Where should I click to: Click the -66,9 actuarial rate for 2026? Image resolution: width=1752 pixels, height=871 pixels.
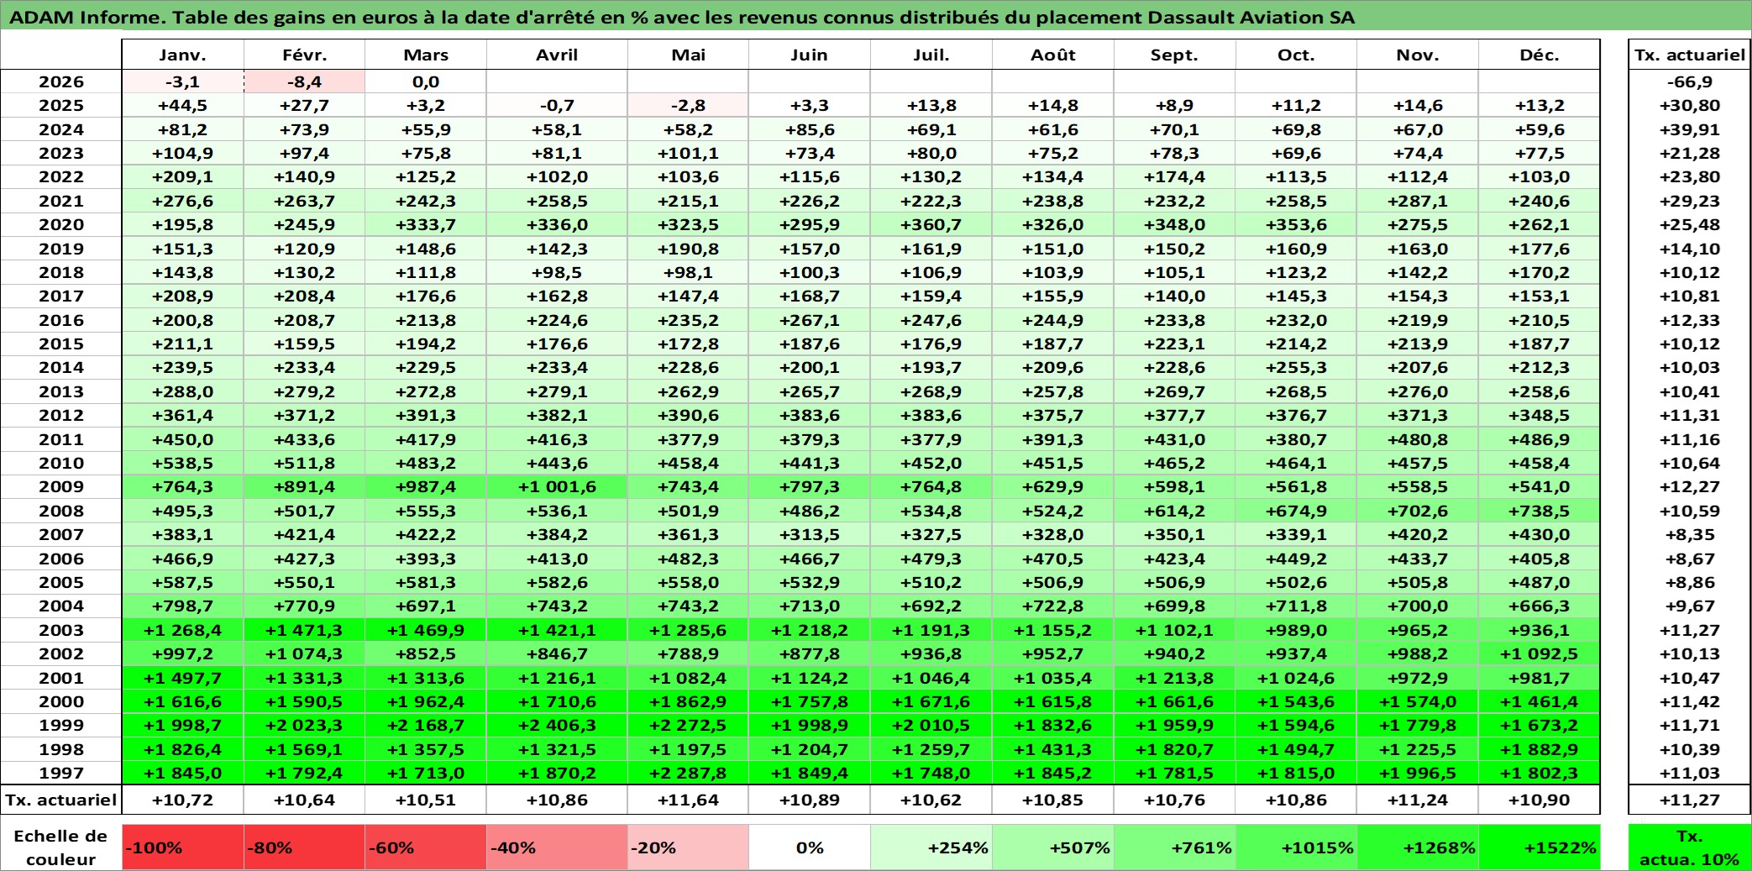(1690, 81)
